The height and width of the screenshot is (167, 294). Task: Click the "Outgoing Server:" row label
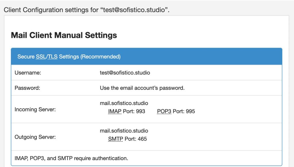[x=35, y=137]
